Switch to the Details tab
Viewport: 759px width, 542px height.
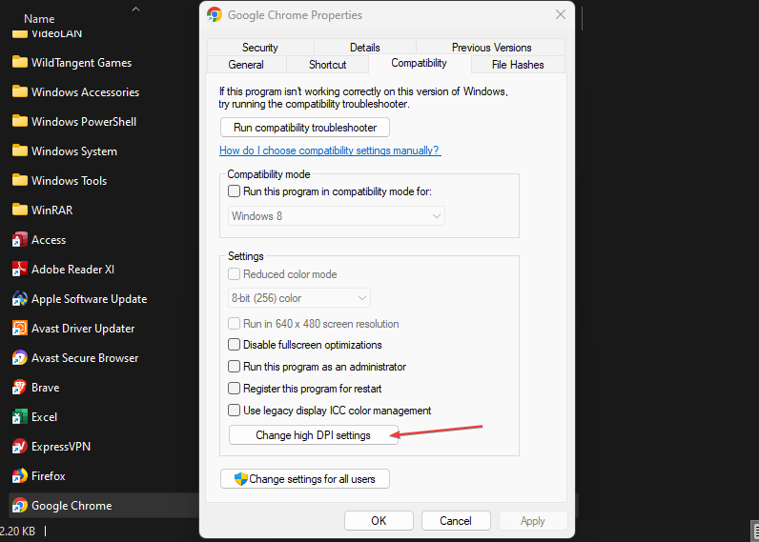(365, 48)
